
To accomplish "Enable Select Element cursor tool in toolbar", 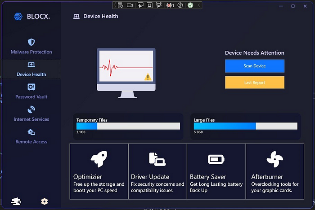I will coord(140,5).
